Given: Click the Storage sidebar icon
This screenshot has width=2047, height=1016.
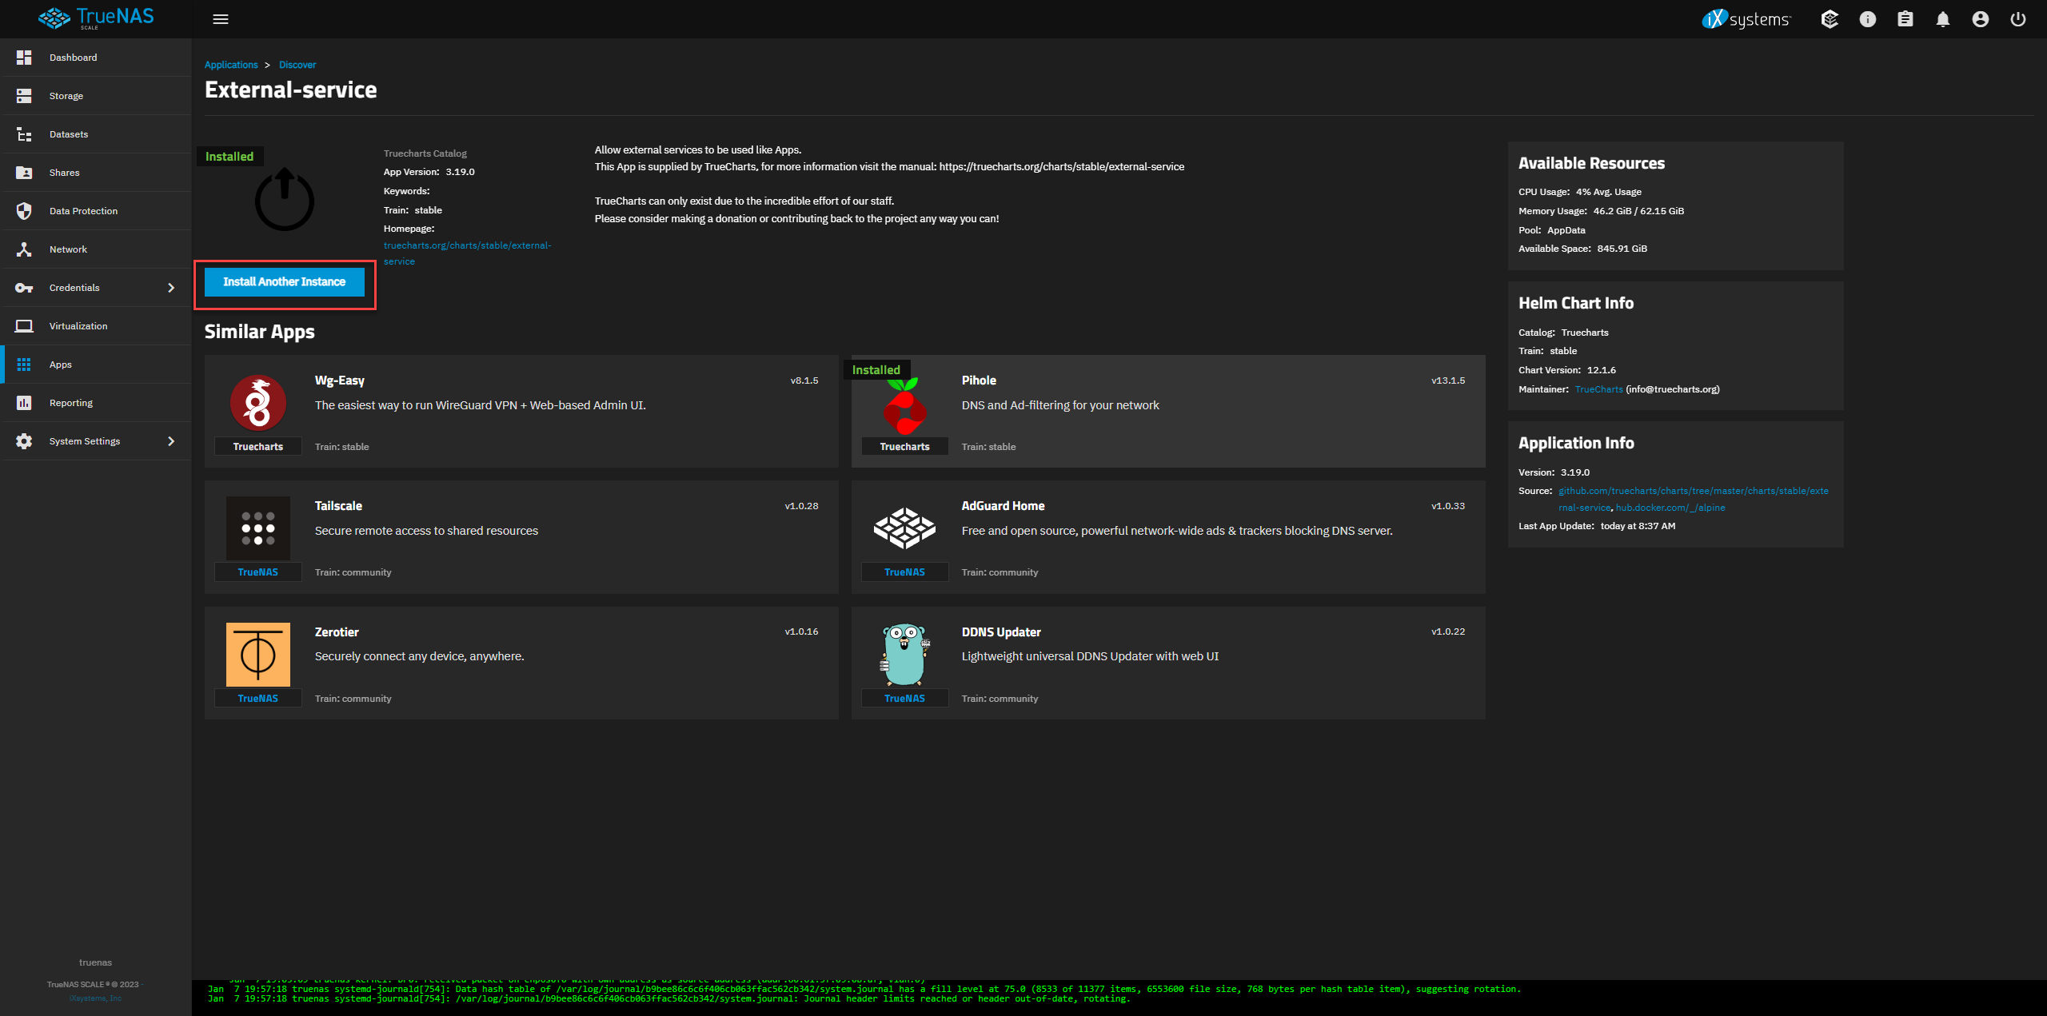Looking at the screenshot, I should pyautogui.click(x=24, y=96).
